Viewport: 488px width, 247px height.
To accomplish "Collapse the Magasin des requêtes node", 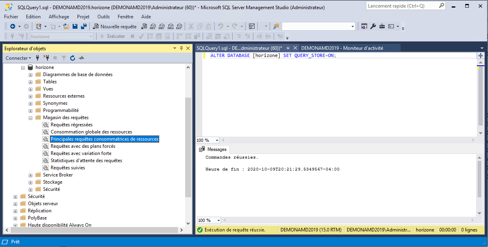I will coord(30,118).
